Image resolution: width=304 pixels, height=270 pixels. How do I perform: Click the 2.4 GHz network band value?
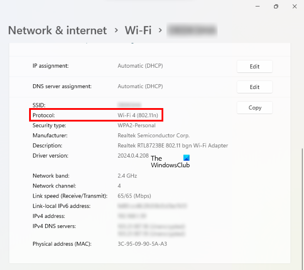pos(127,176)
